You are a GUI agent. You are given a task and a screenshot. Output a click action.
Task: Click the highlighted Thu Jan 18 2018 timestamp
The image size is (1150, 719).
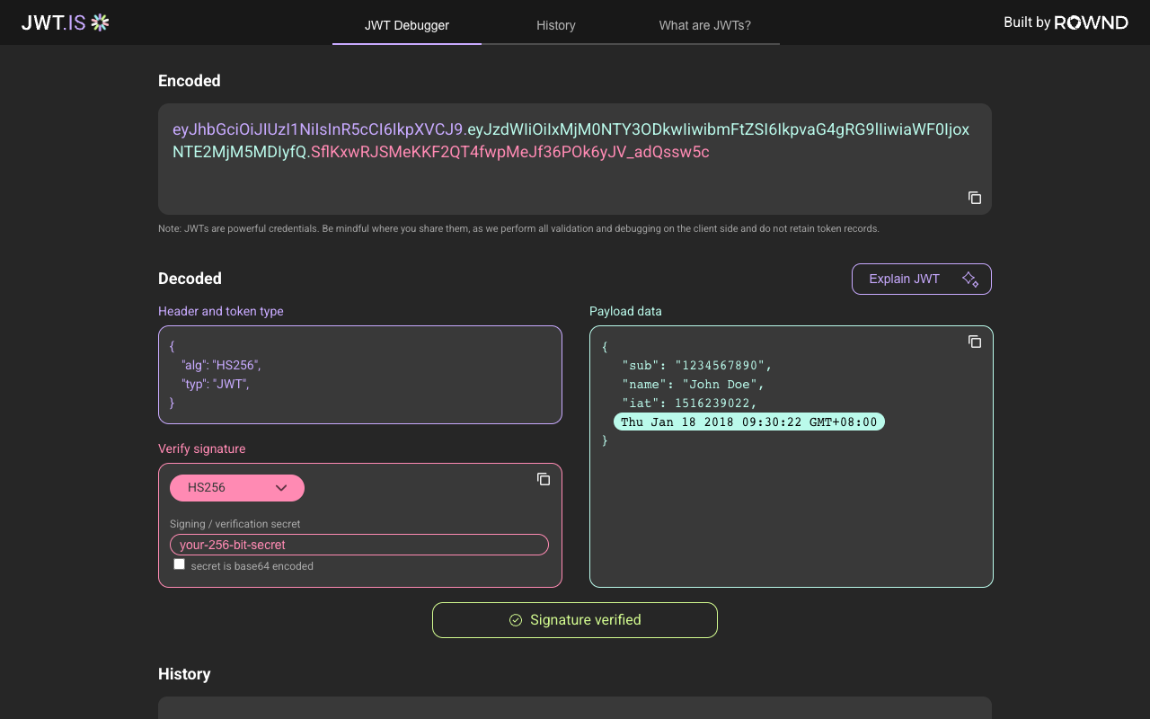pyautogui.click(x=749, y=422)
